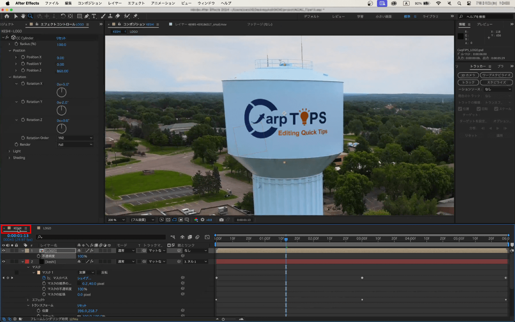Click the timeline layer search field
Image resolution: width=515 pixels, height=322 pixels.
[101, 237]
